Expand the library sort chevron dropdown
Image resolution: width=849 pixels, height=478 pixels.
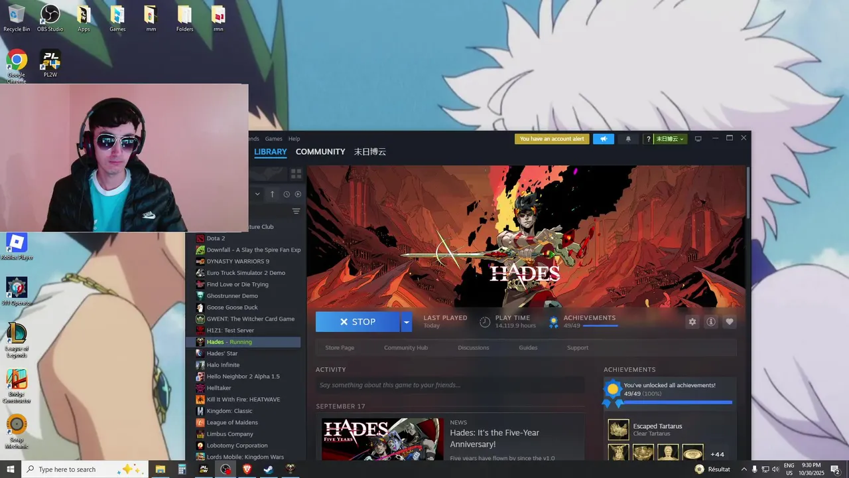[x=257, y=194]
